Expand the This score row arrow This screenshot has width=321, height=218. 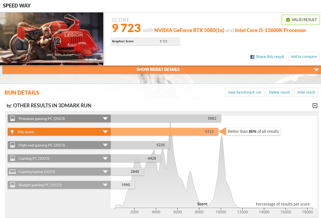pyautogui.click(x=105, y=132)
